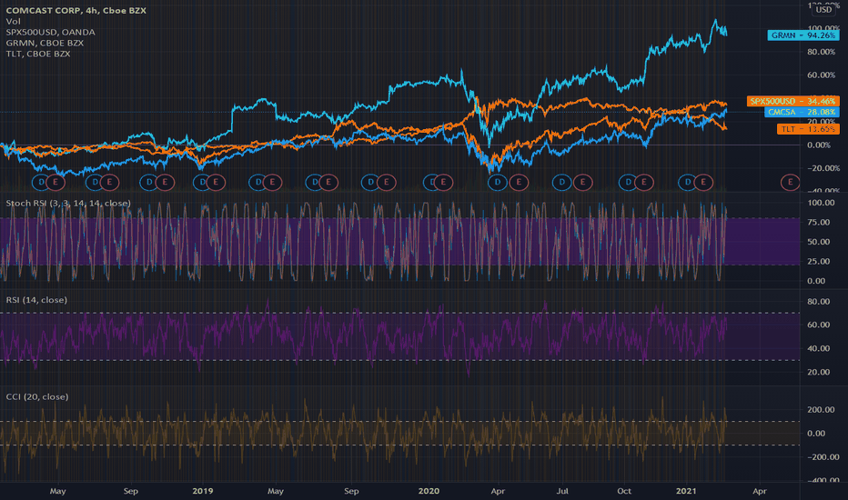Click the 2020 time axis label
The width and height of the screenshot is (848, 500).
coord(429,491)
